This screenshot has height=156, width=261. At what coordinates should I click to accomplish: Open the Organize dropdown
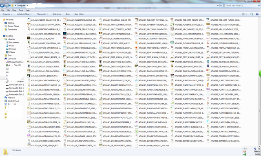pos(7,14)
